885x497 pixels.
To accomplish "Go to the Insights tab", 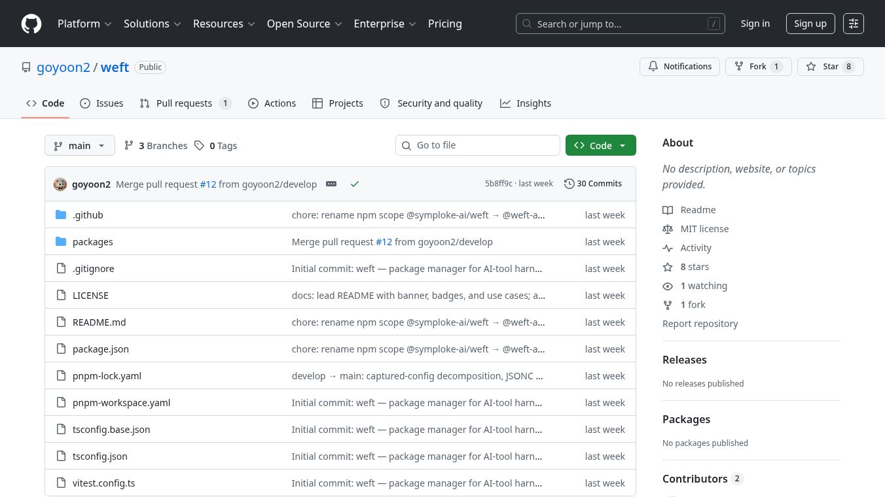I will tap(526, 103).
